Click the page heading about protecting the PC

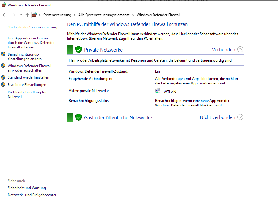tap(127, 24)
